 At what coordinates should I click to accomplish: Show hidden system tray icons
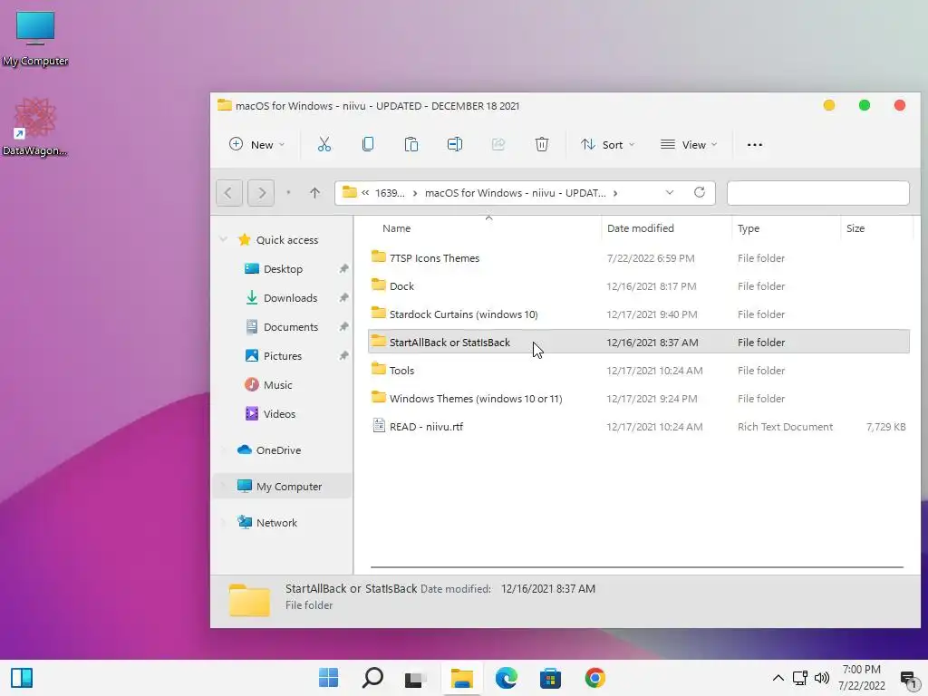click(x=778, y=678)
